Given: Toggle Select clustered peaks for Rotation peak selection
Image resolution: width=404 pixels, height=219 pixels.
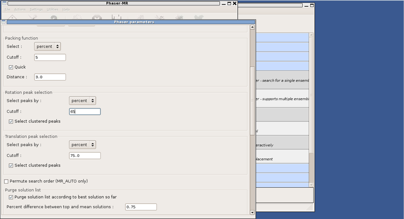Looking at the screenshot, I should (12, 121).
